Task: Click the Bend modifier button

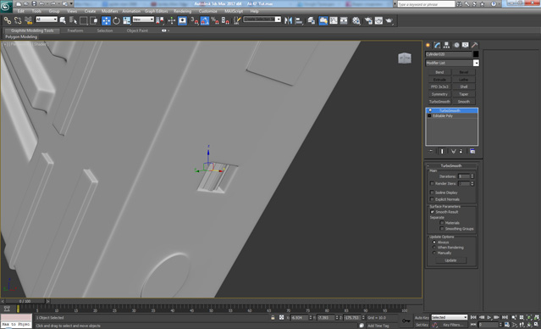Action: tap(439, 72)
